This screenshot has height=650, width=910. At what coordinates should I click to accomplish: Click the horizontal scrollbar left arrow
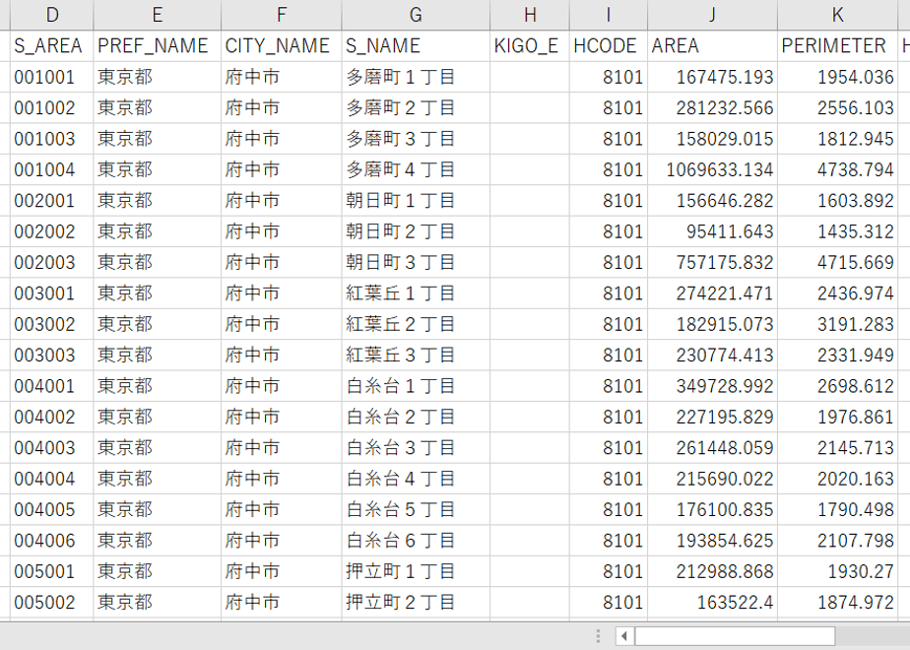(624, 636)
